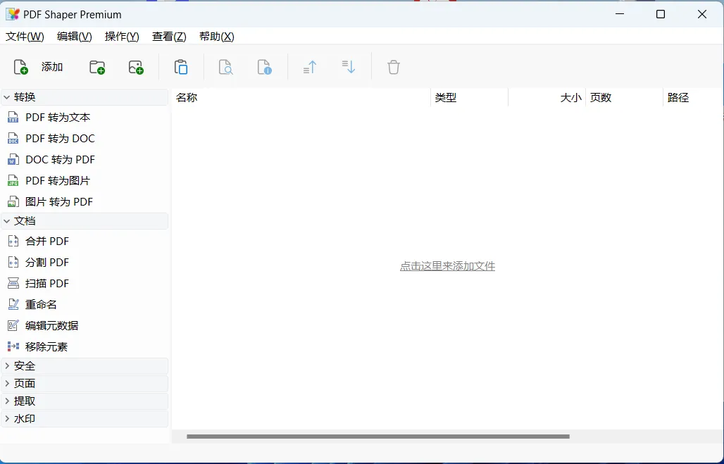Viewport: 724px width, 464px height.
Task: Choose PDF 转为 DOC text
Action: (x=60, y=139)
